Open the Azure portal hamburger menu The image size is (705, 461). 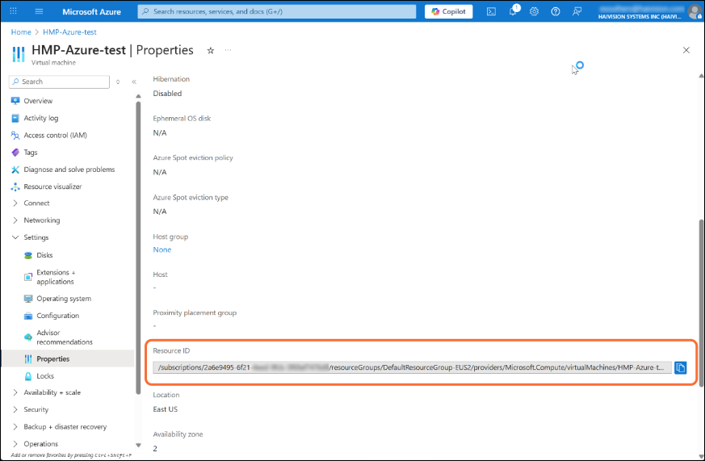(x=38, y=11)
